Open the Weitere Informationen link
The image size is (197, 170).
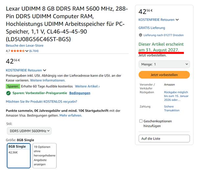[48, 80]
